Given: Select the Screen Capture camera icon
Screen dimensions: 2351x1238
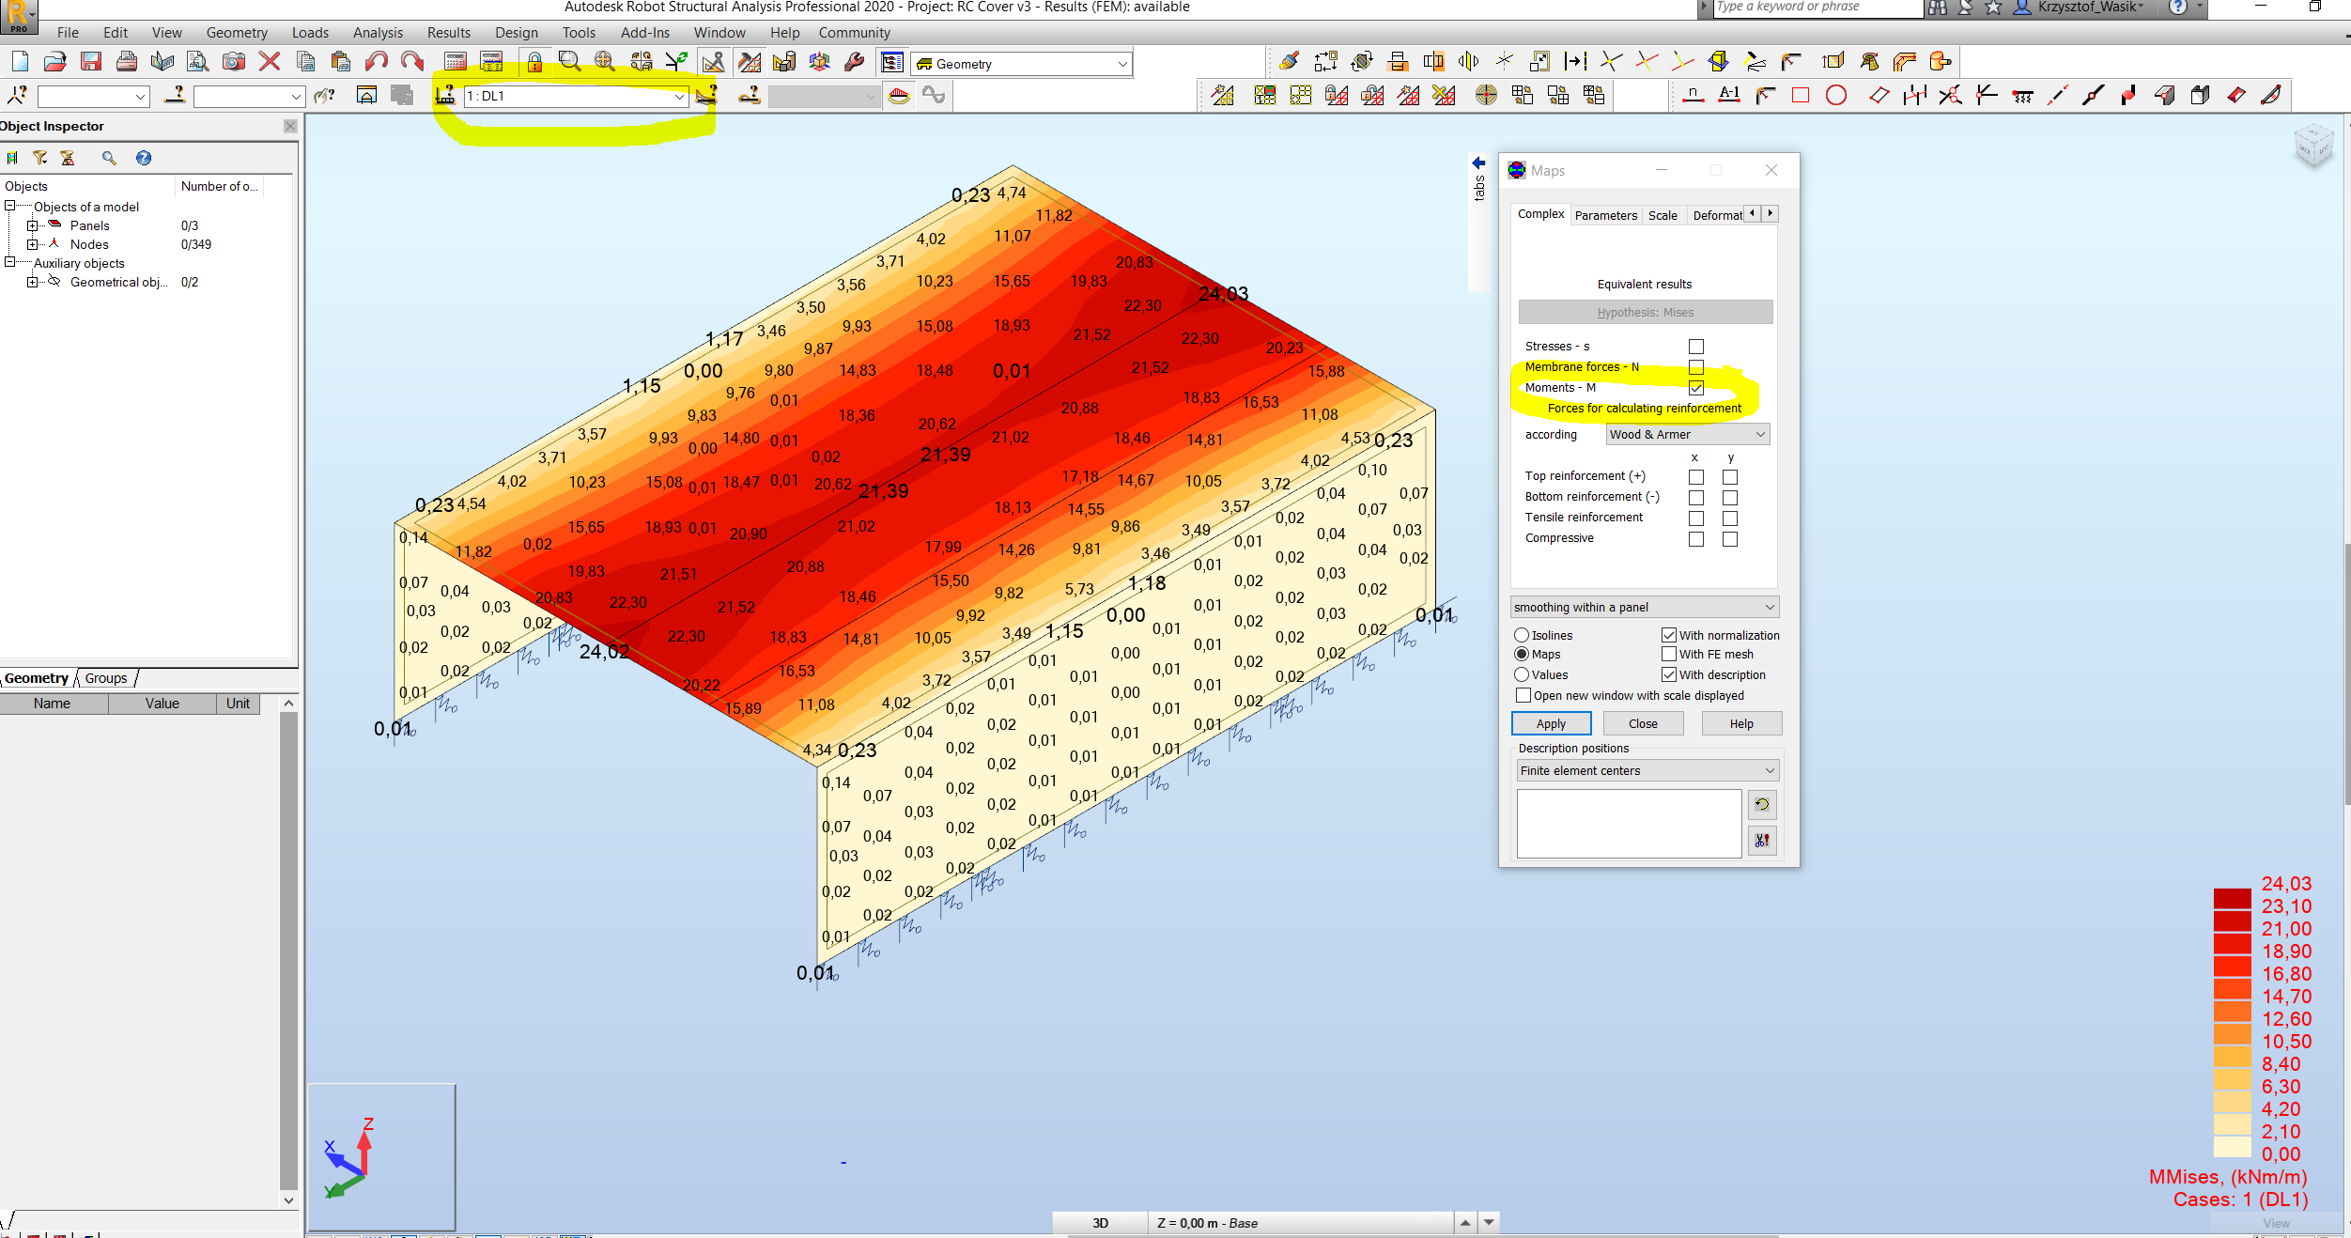Looking at the screenshot, I should [x=233, y=62].
